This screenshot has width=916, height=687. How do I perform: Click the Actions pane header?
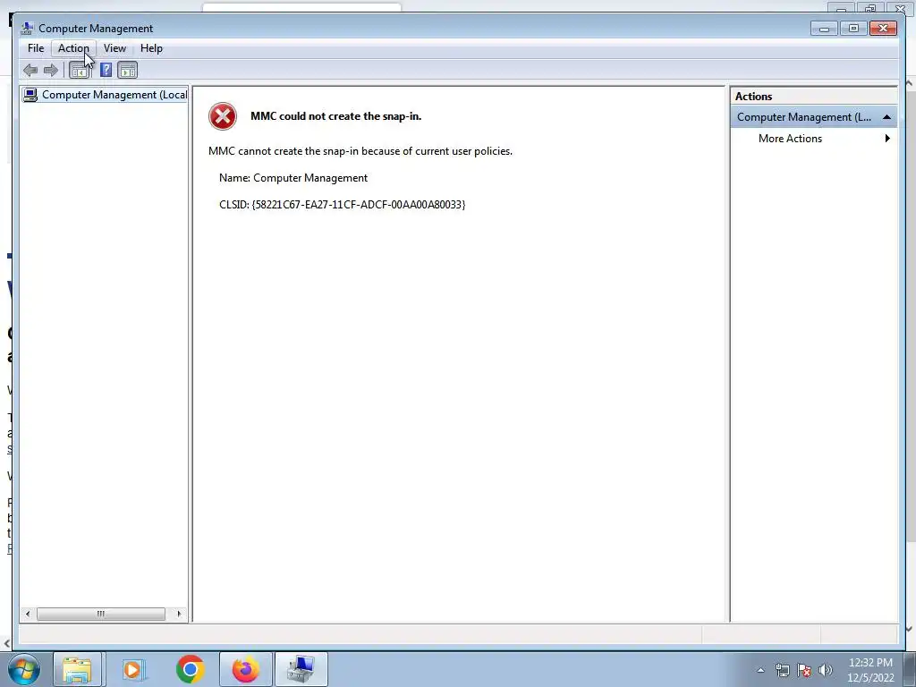tap(814, 97)
